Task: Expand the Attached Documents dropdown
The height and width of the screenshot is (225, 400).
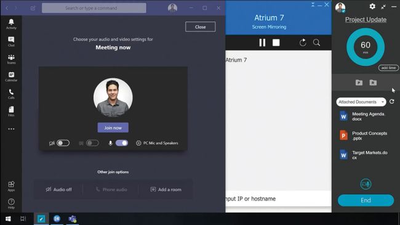Action: [x=361, y=102]
